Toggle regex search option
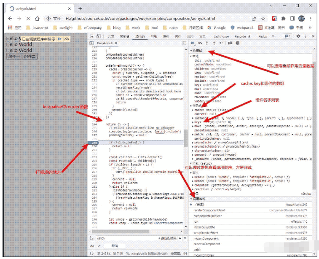 tap(99, 246)
